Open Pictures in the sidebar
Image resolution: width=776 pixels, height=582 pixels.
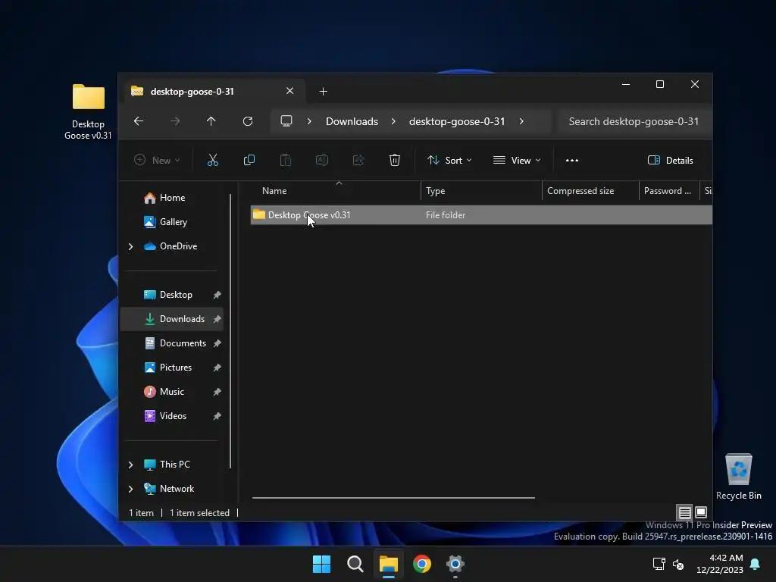[x=172, y=368]
